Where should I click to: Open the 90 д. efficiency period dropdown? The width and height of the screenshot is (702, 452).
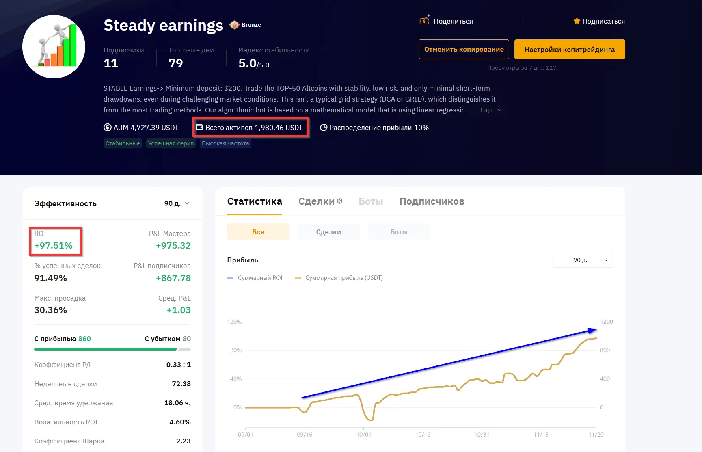[177, 203]
